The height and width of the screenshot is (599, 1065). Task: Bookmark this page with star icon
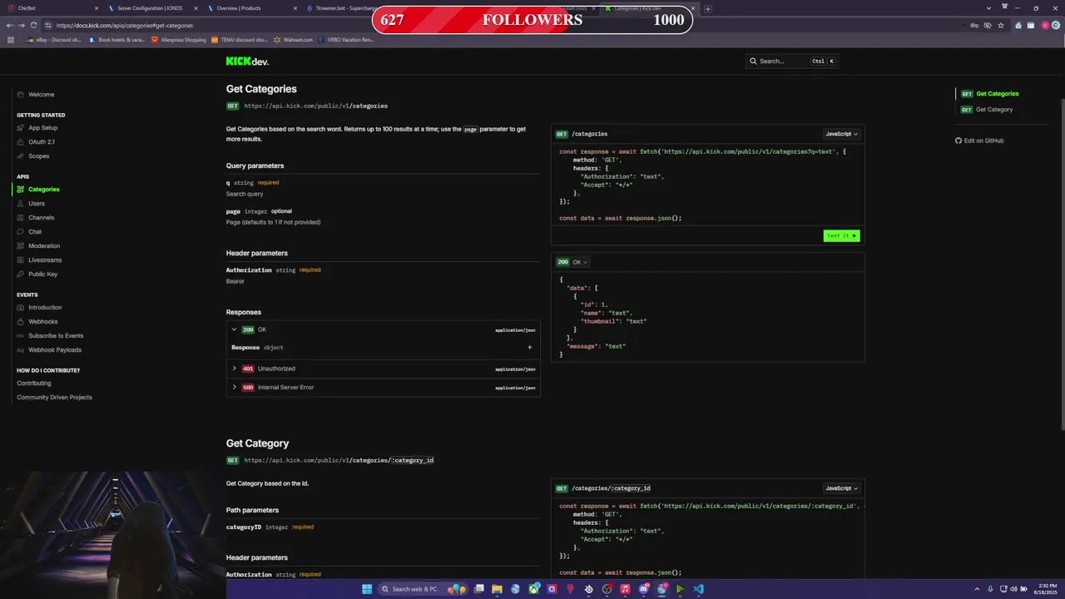(x=1001, y=26)
